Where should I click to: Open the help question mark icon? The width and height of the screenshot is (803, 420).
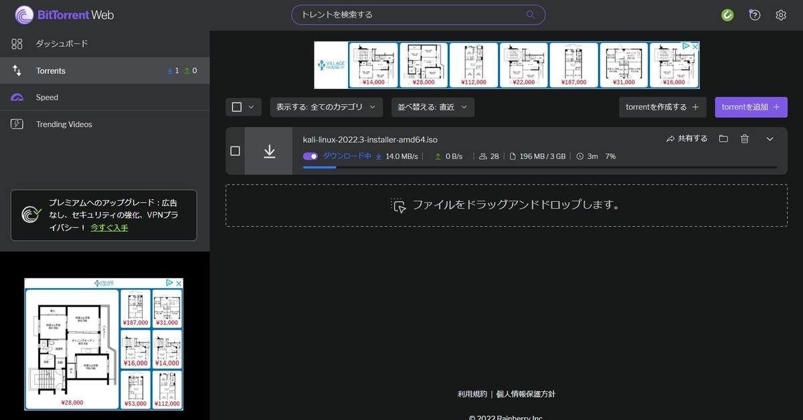(x=755, y=15)
